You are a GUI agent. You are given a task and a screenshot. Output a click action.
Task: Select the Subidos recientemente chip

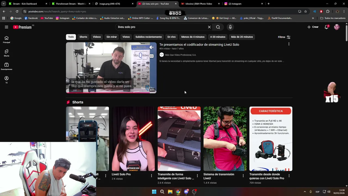148,37
